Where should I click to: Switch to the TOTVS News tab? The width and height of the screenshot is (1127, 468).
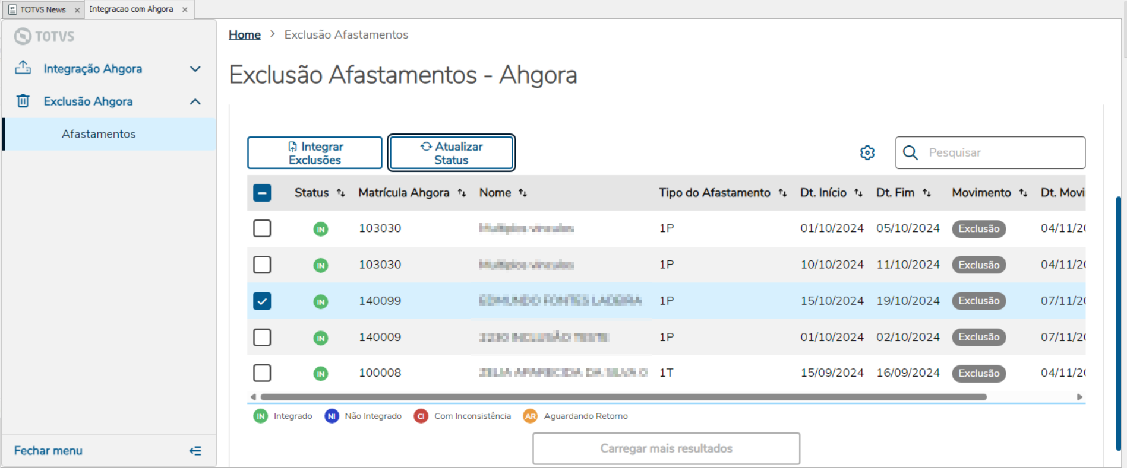pos(43,9)
